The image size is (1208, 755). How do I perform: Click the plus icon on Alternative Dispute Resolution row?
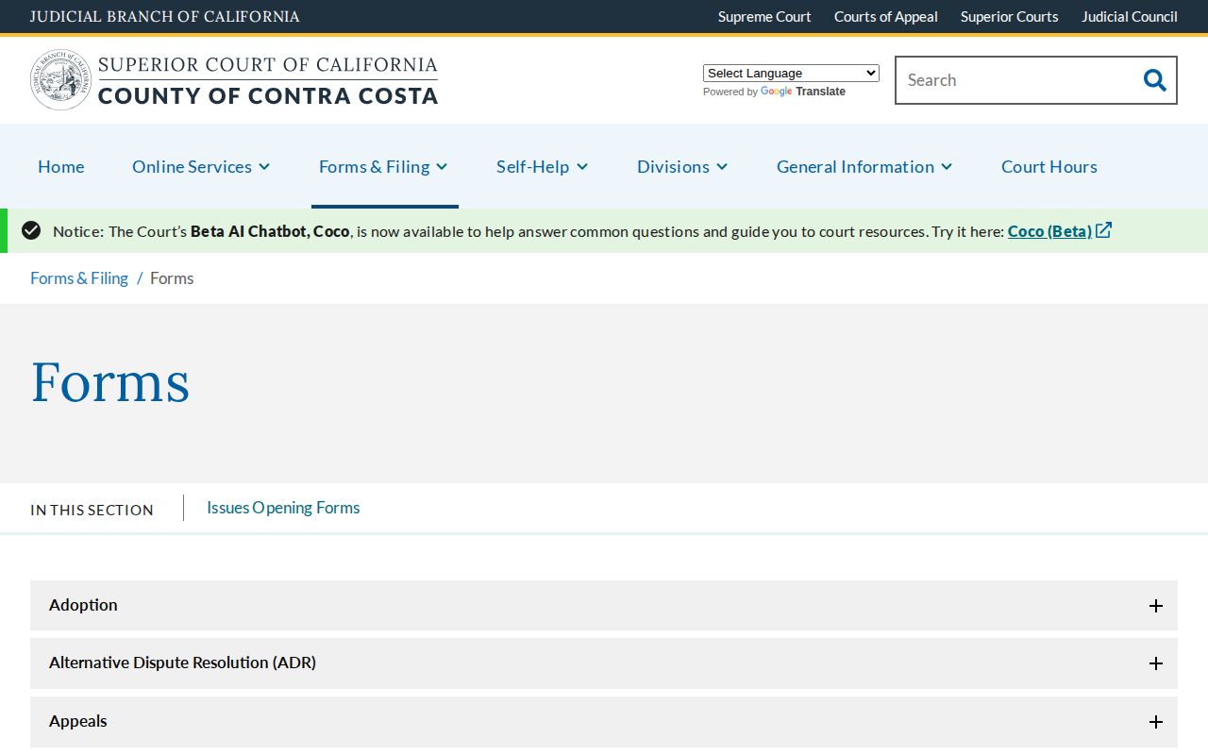pos(1156,663)
